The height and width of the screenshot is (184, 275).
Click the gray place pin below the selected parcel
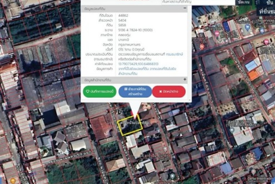pyautogui.click(x=165, y=149)
